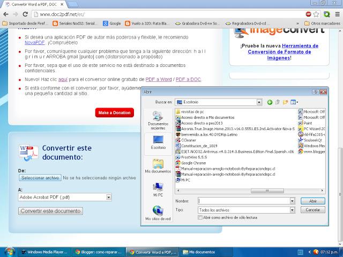Open the PDF a DOC link
The image size is (343, 257).
(188, 79)
